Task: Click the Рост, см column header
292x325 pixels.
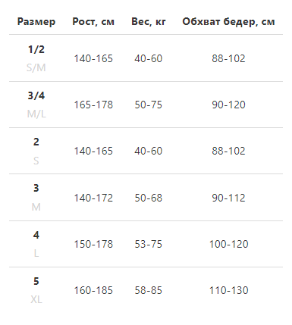Action: 93,22
